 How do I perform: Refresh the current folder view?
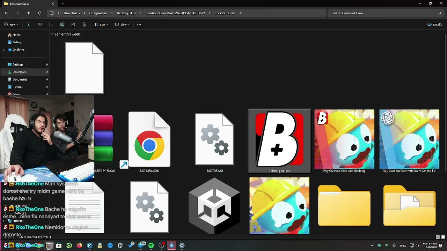coord(40,13)
